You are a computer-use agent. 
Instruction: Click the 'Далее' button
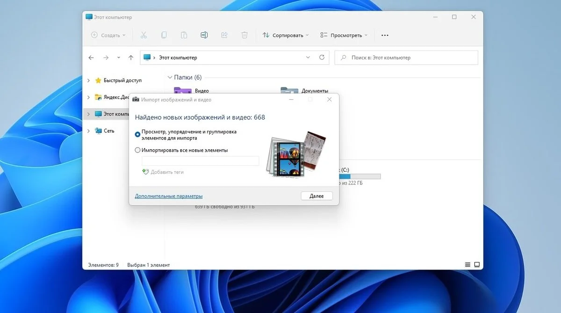[x=316, y=196]
